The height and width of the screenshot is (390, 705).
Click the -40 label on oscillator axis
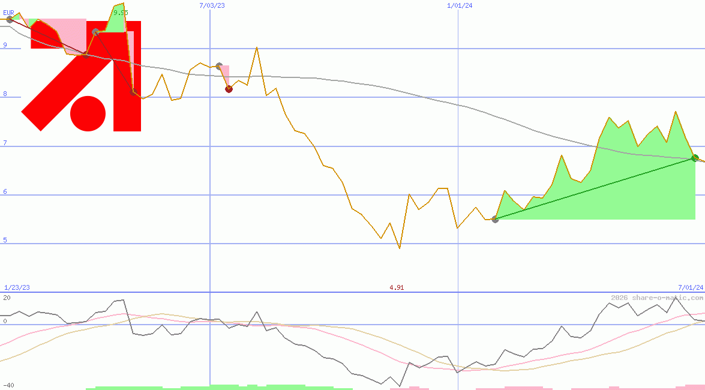pos(8,385)
